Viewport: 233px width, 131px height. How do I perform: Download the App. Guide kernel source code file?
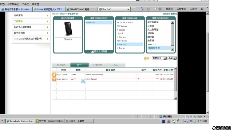[x=54, y=75]
